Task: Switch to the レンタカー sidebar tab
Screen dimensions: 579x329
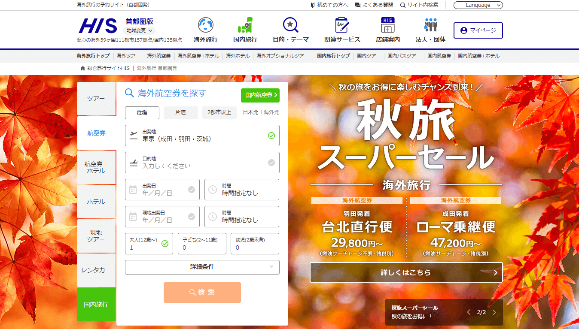Action: [x=96, y=270]
